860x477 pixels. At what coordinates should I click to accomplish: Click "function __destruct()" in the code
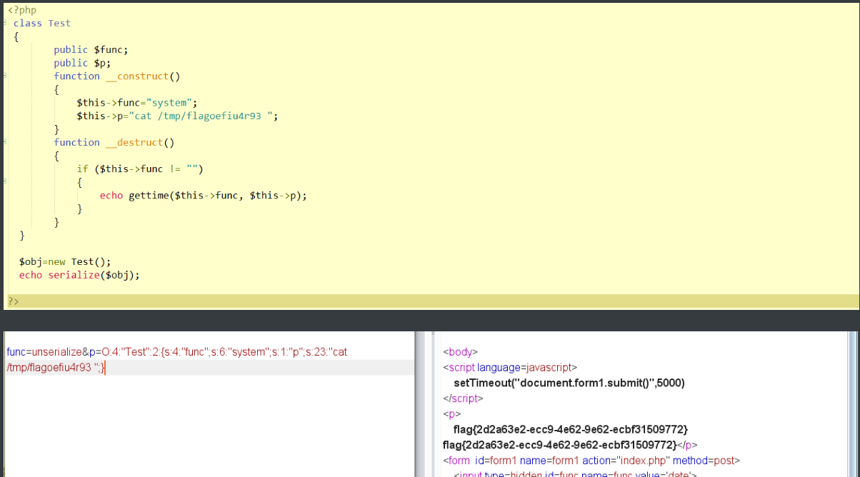(114, 143)
